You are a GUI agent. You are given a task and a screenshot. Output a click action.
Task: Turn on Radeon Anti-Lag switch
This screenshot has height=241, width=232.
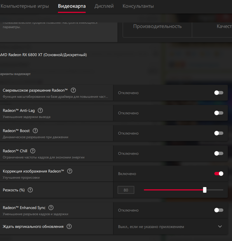point(219,113)
